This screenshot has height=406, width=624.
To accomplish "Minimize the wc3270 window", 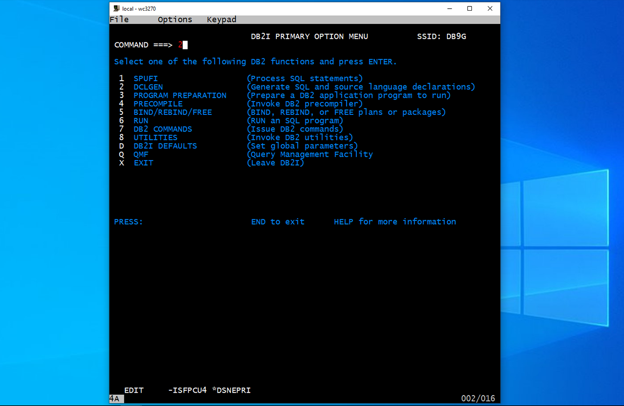I will click(x=449, y=8).
